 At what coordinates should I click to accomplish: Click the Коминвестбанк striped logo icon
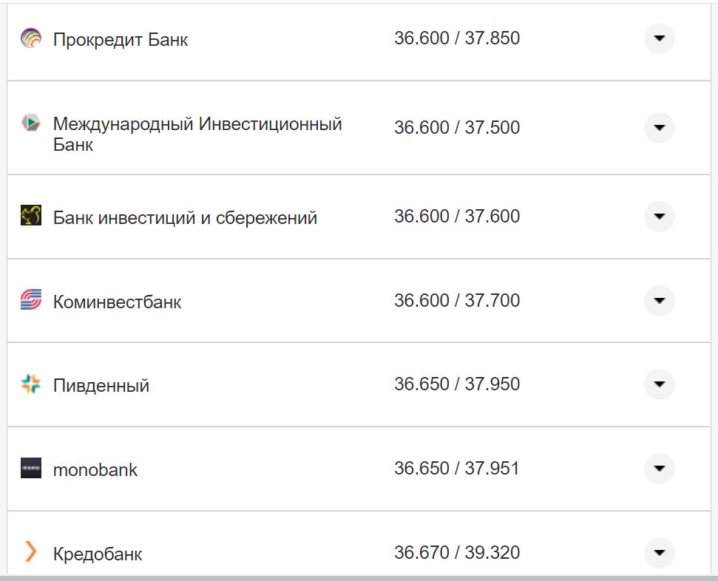click(x=30, y=300)
